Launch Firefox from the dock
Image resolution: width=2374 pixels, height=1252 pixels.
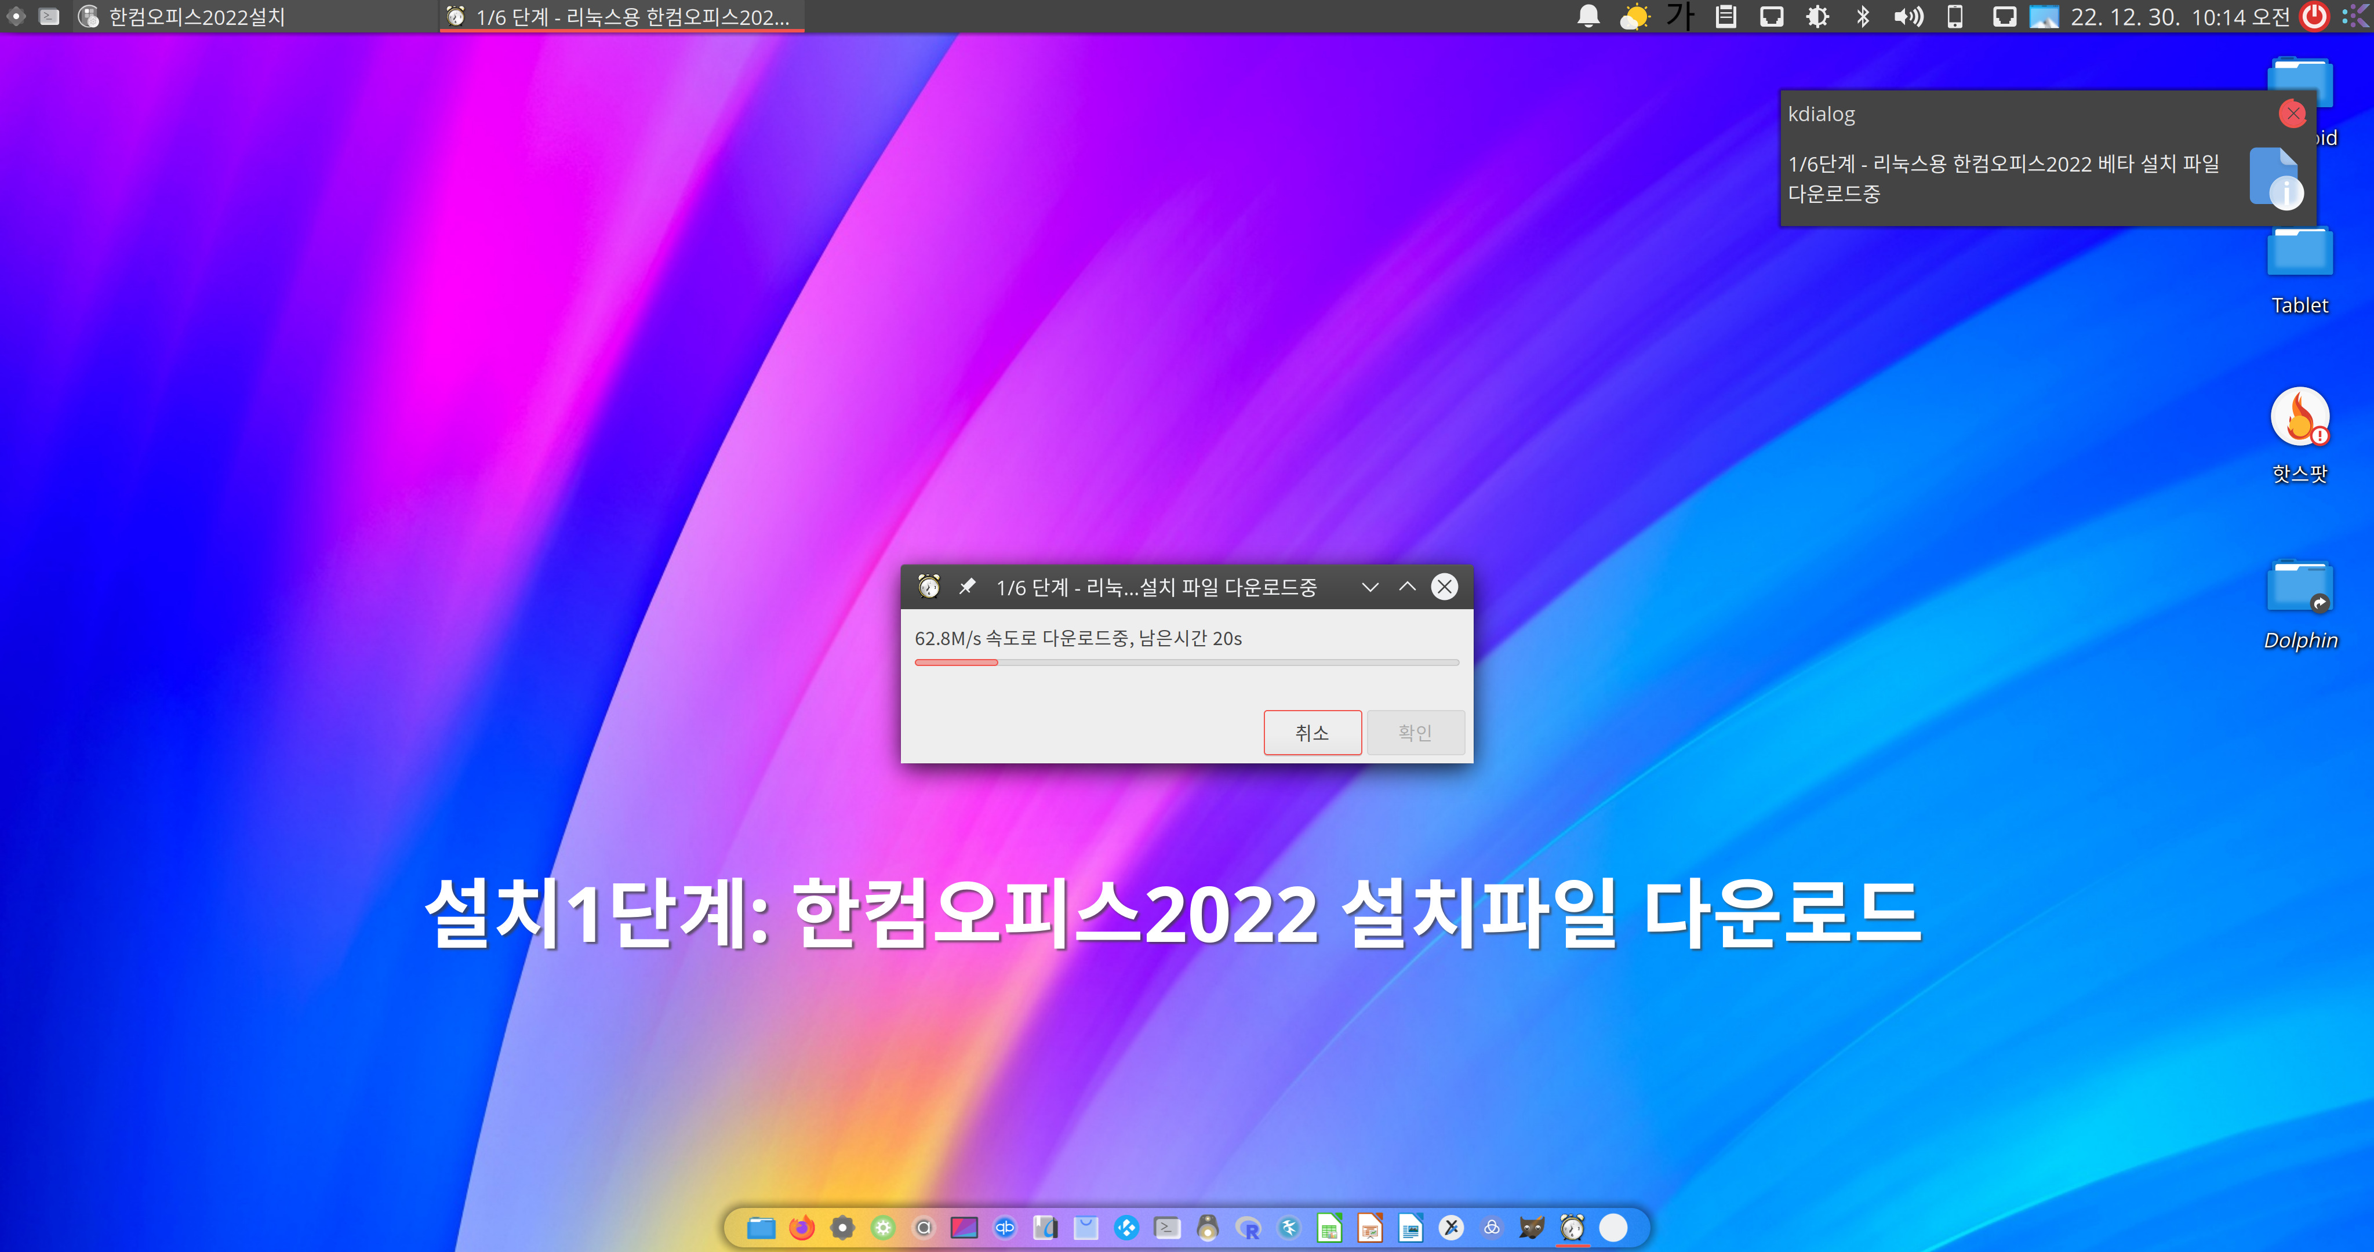click(x=802, y=1227)
